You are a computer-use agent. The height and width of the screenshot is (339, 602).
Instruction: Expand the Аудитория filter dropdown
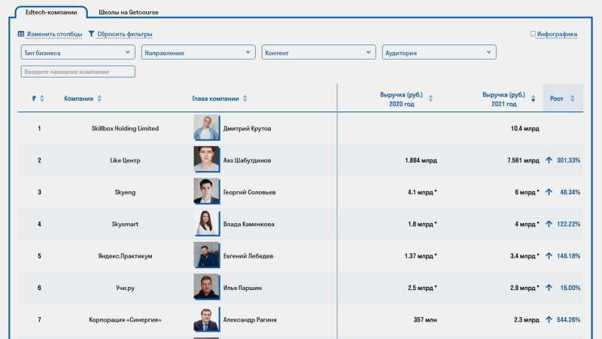439,53
